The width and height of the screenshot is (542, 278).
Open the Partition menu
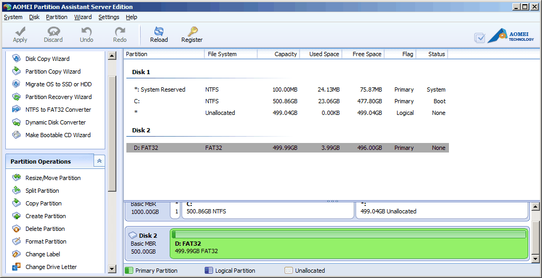coord(57,17)
